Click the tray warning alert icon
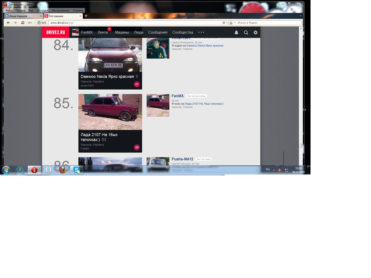371x278 pixels. pos(280,170)
